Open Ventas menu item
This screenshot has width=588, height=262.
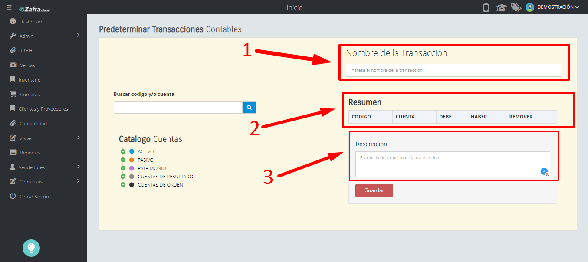(27, 65)
